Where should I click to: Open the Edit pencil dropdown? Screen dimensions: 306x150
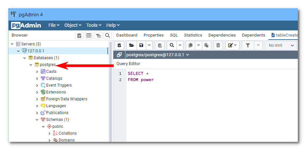tap(232, 45)
